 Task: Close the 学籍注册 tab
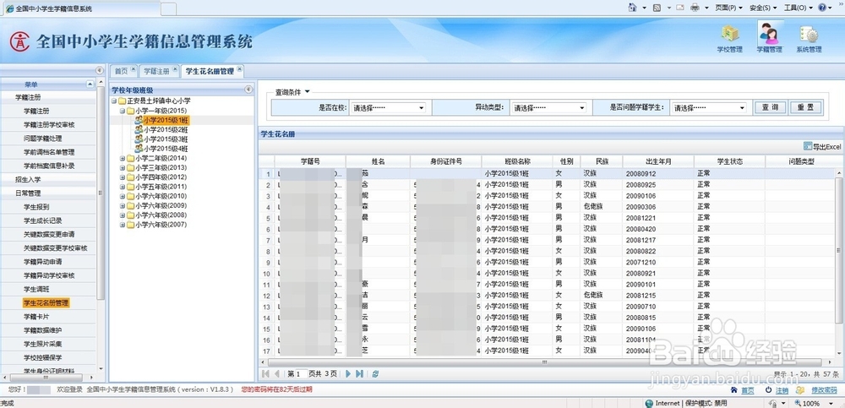coord(175,69)
